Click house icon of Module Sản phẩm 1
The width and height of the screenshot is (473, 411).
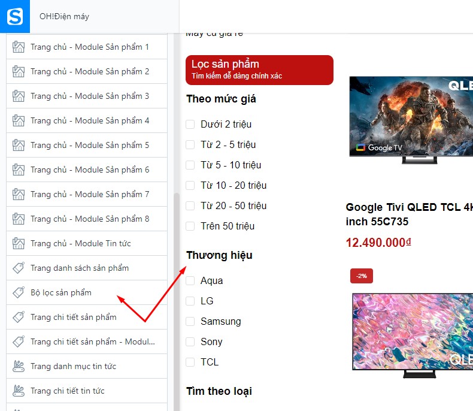point(19,47)
